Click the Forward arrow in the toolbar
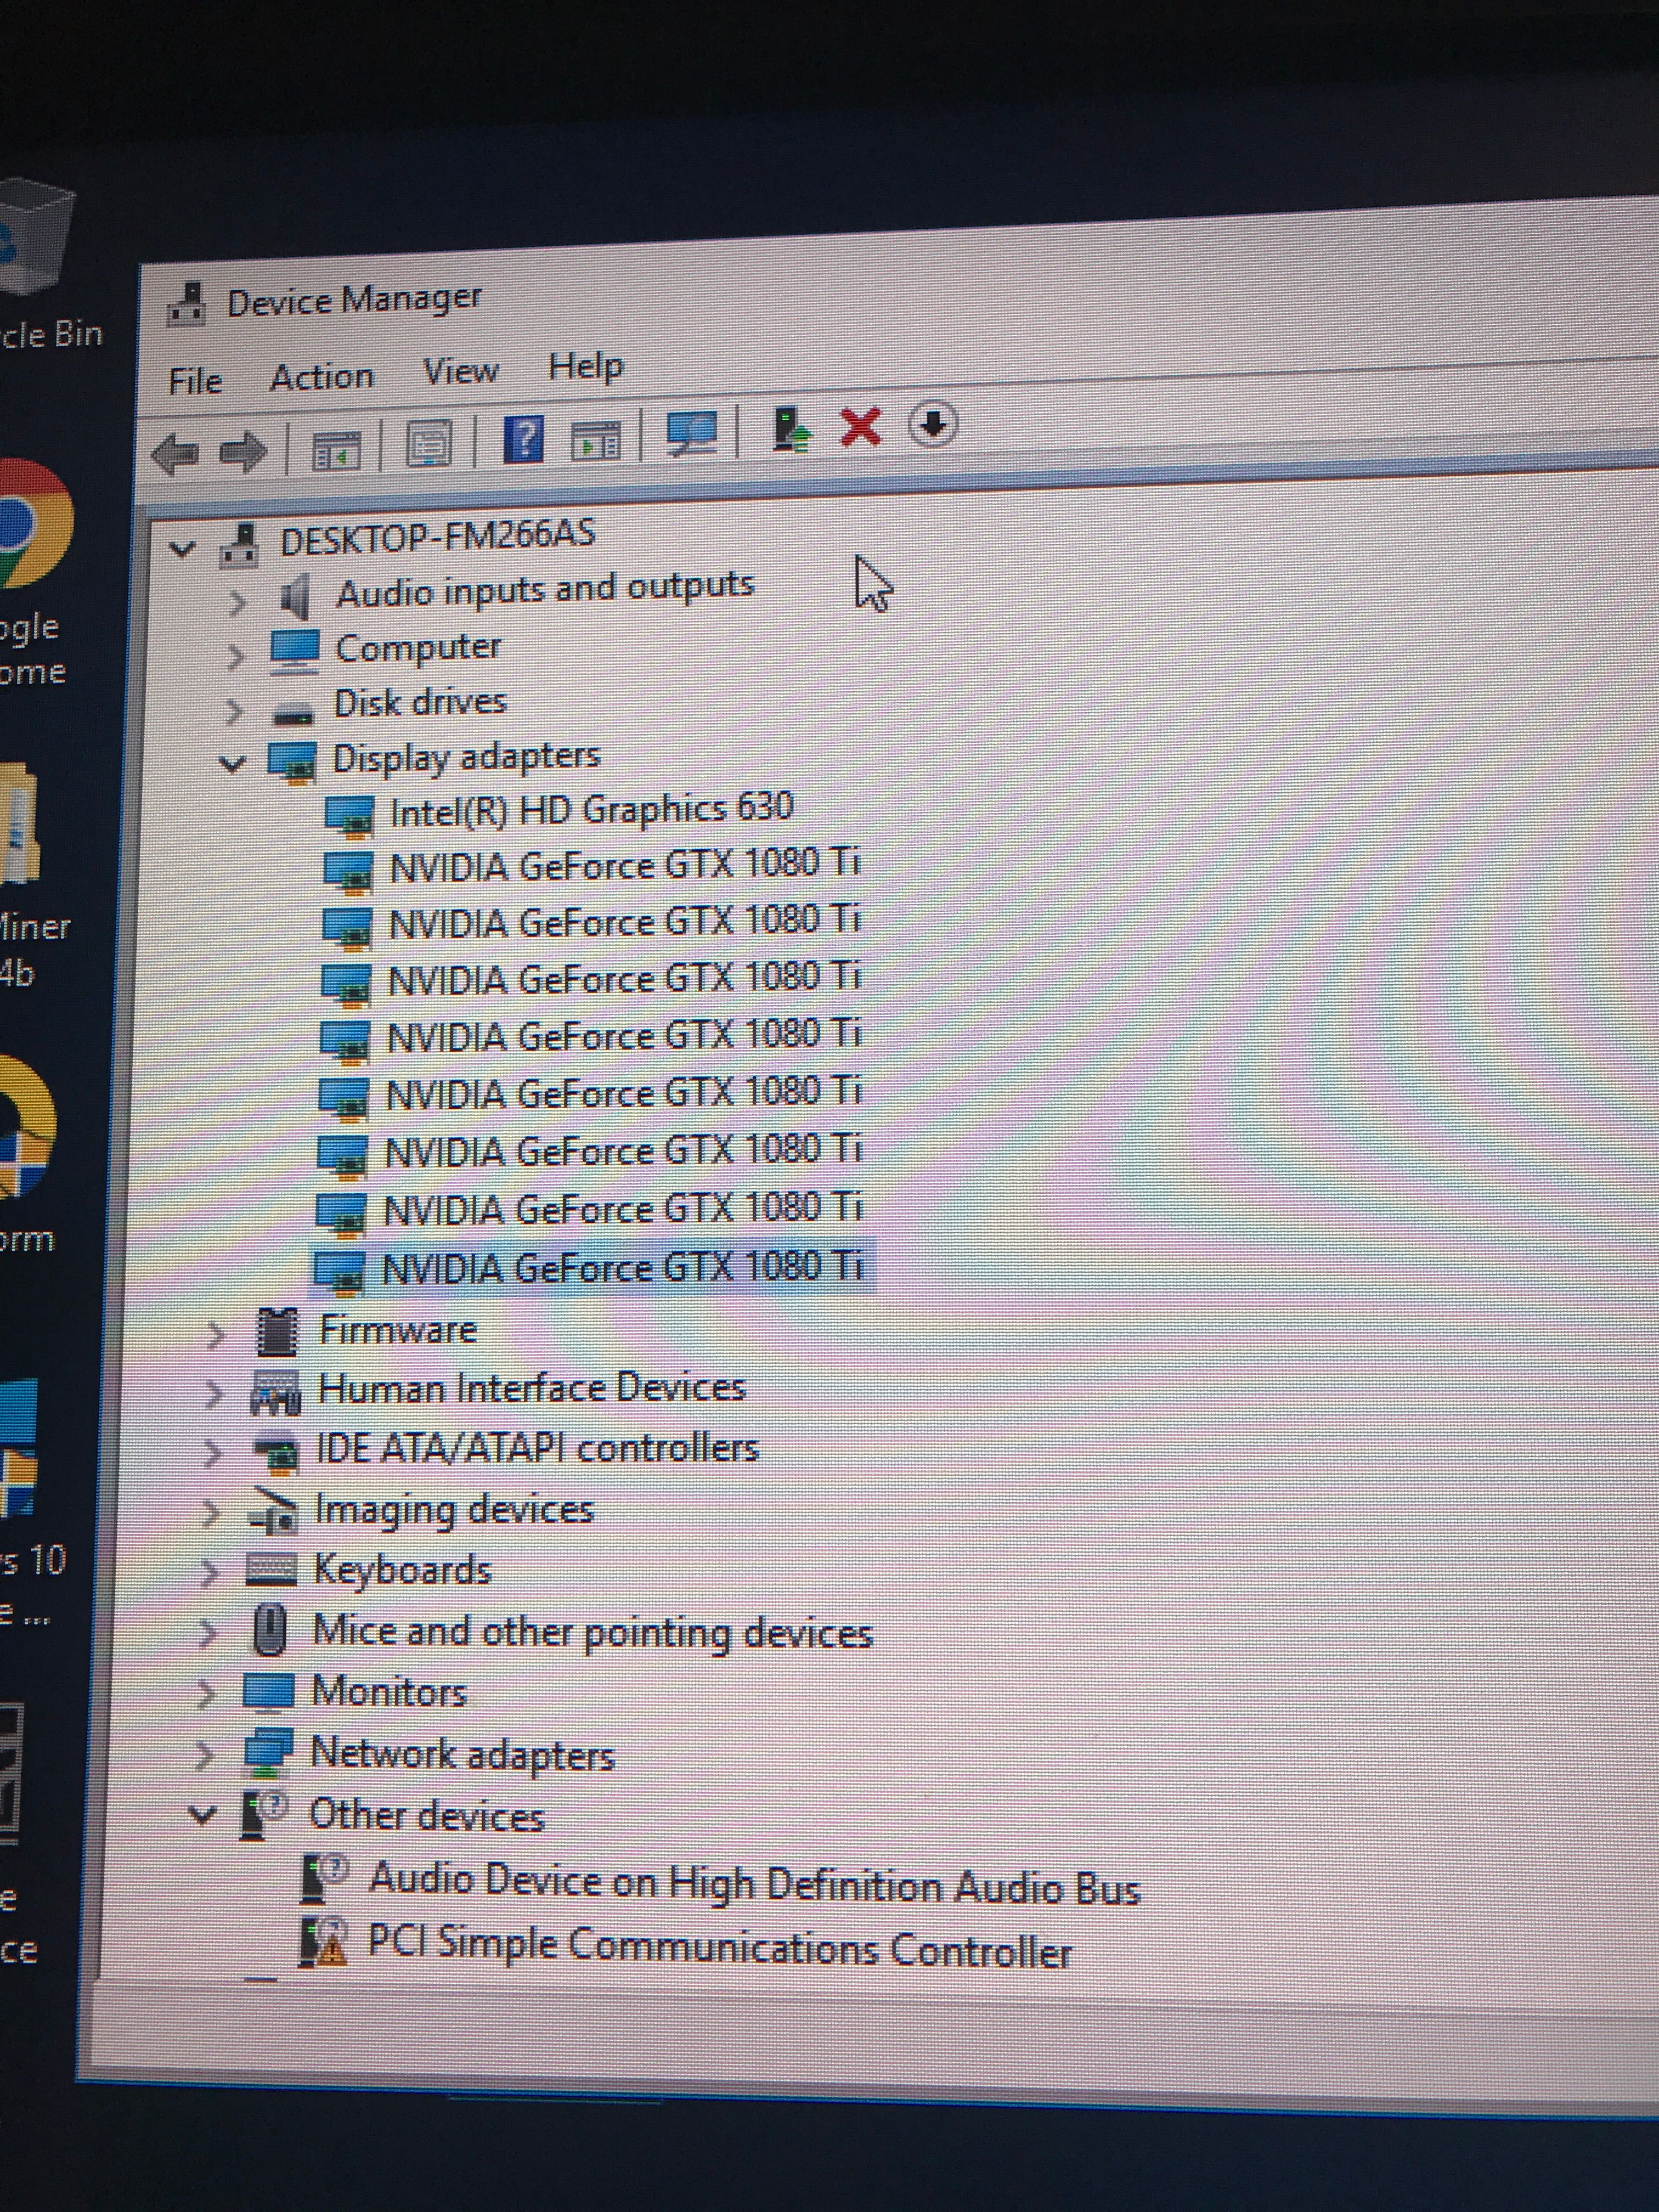 pos(243,452)
